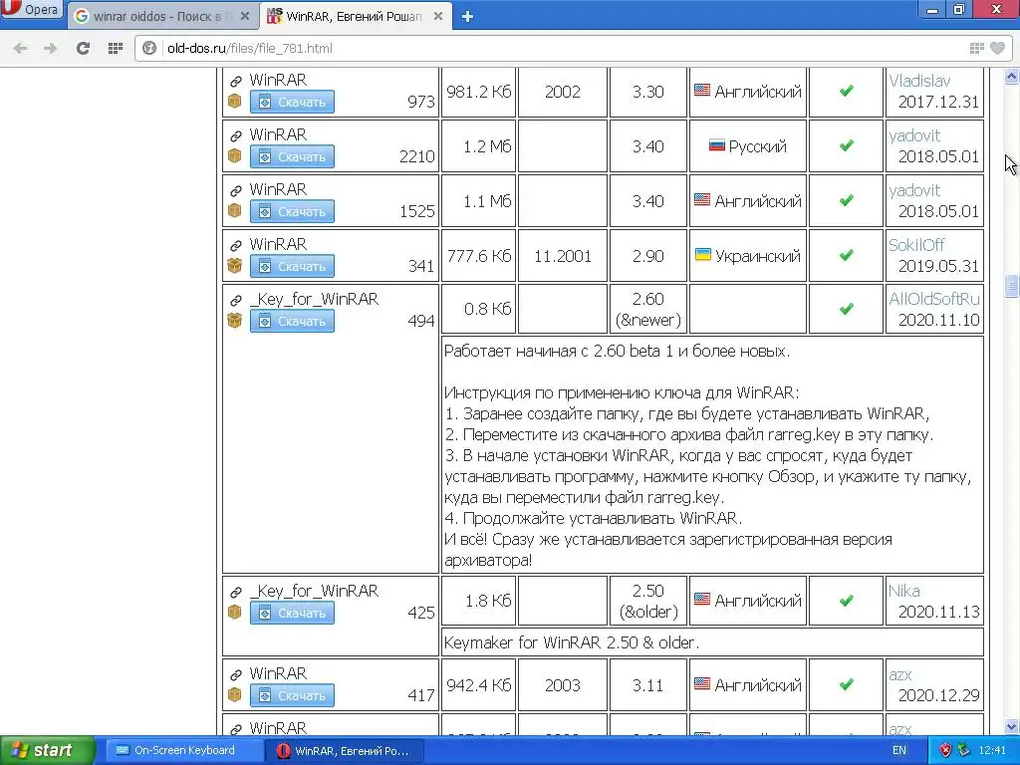The image size is (1020, 765).
Task: Download Key_for_WinRAR 2.50 and older
Action: click(x=292, y=613)
